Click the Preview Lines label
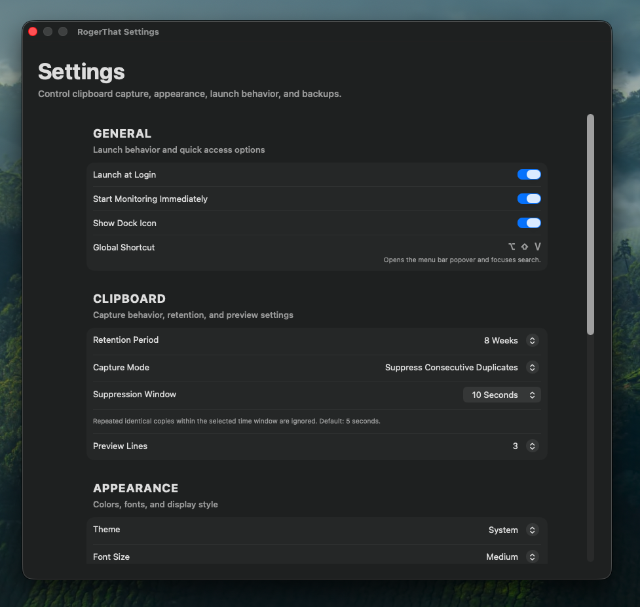The height and width of the screenshot is (607, 640). coord(120,446)
